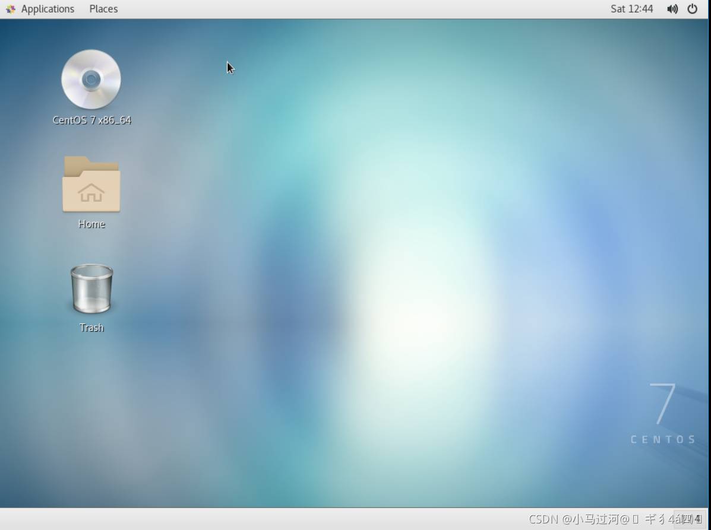Click the "Trash" text label
The width and height of the screenshot is (711, 530).
pyautogui.click(x=91, y=328)
